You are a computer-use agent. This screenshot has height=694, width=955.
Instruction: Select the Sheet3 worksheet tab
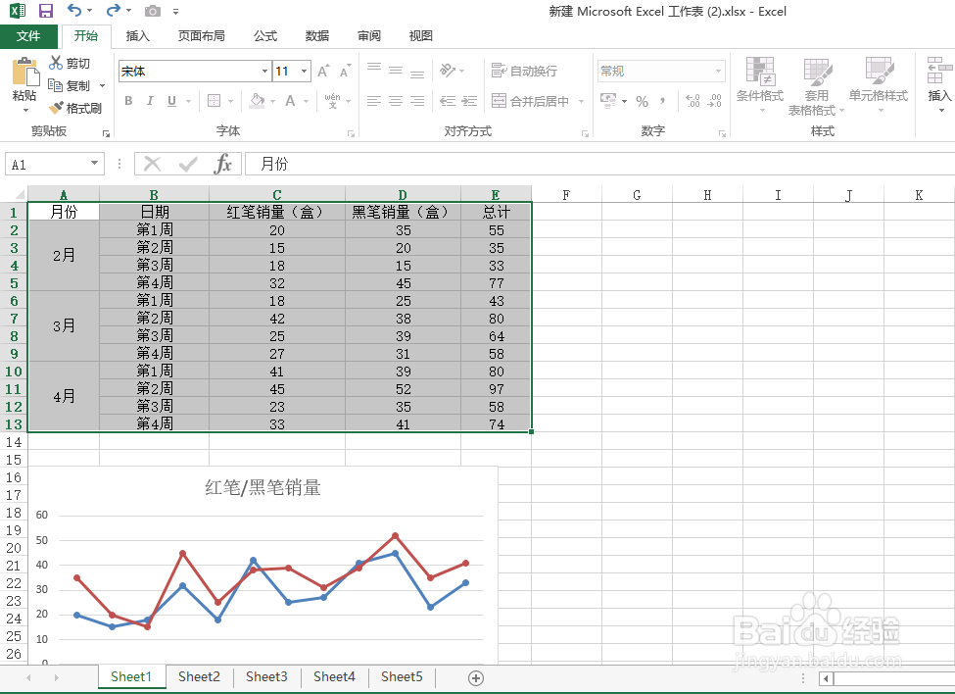coord(265,676)
